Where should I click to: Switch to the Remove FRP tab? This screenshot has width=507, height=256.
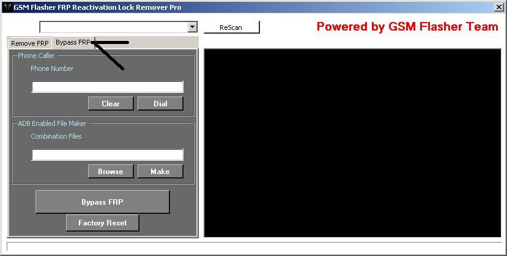[30, 43]
